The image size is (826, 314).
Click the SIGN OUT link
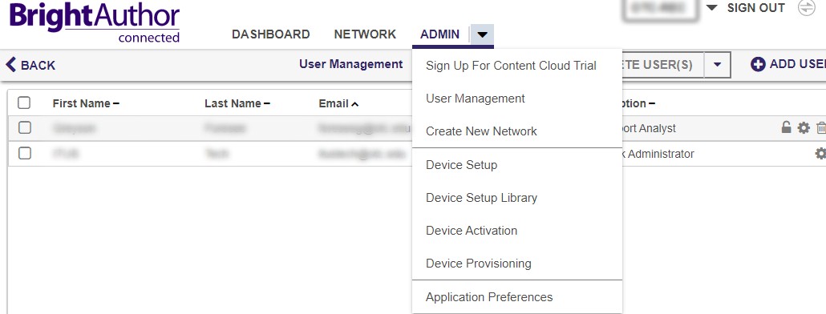756,8
